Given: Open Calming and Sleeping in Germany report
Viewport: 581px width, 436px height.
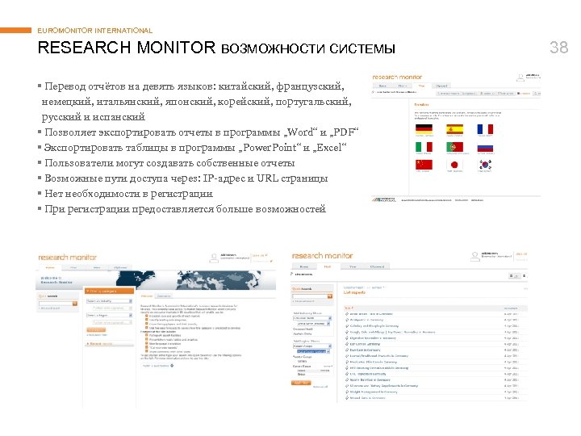Looking at the screenshot, I should (374, 326).
